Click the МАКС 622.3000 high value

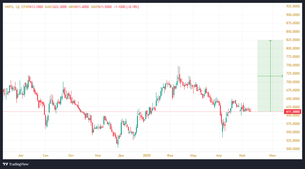coord(56,7)
